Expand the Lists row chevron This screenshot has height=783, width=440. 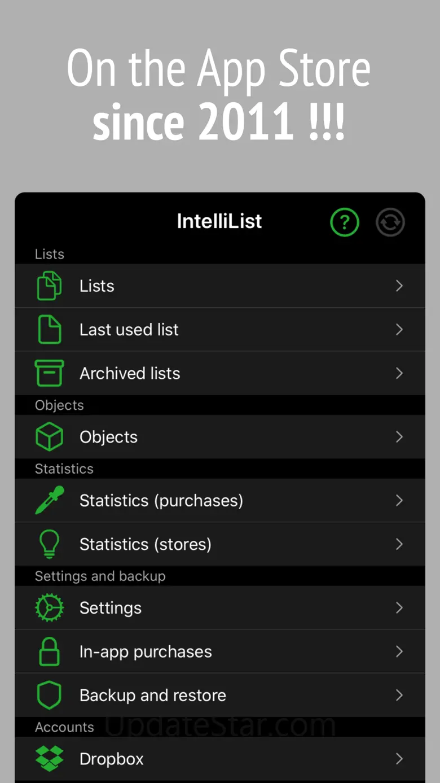pos(399,286)
